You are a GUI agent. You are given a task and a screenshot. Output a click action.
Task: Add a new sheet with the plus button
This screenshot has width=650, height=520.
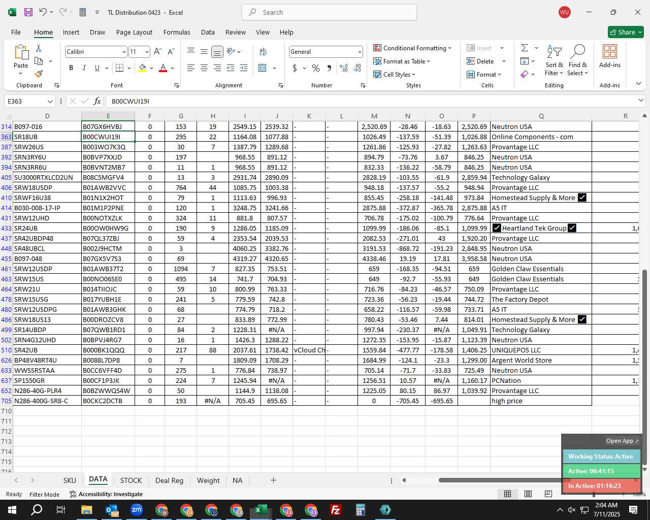(x=273, y=480)
